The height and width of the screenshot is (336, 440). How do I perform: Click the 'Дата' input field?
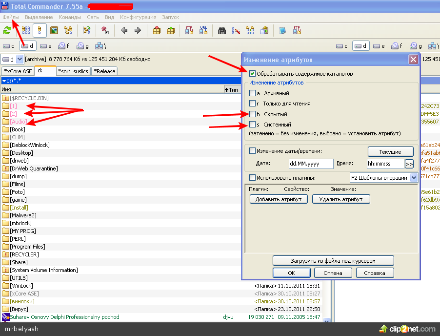311,164
